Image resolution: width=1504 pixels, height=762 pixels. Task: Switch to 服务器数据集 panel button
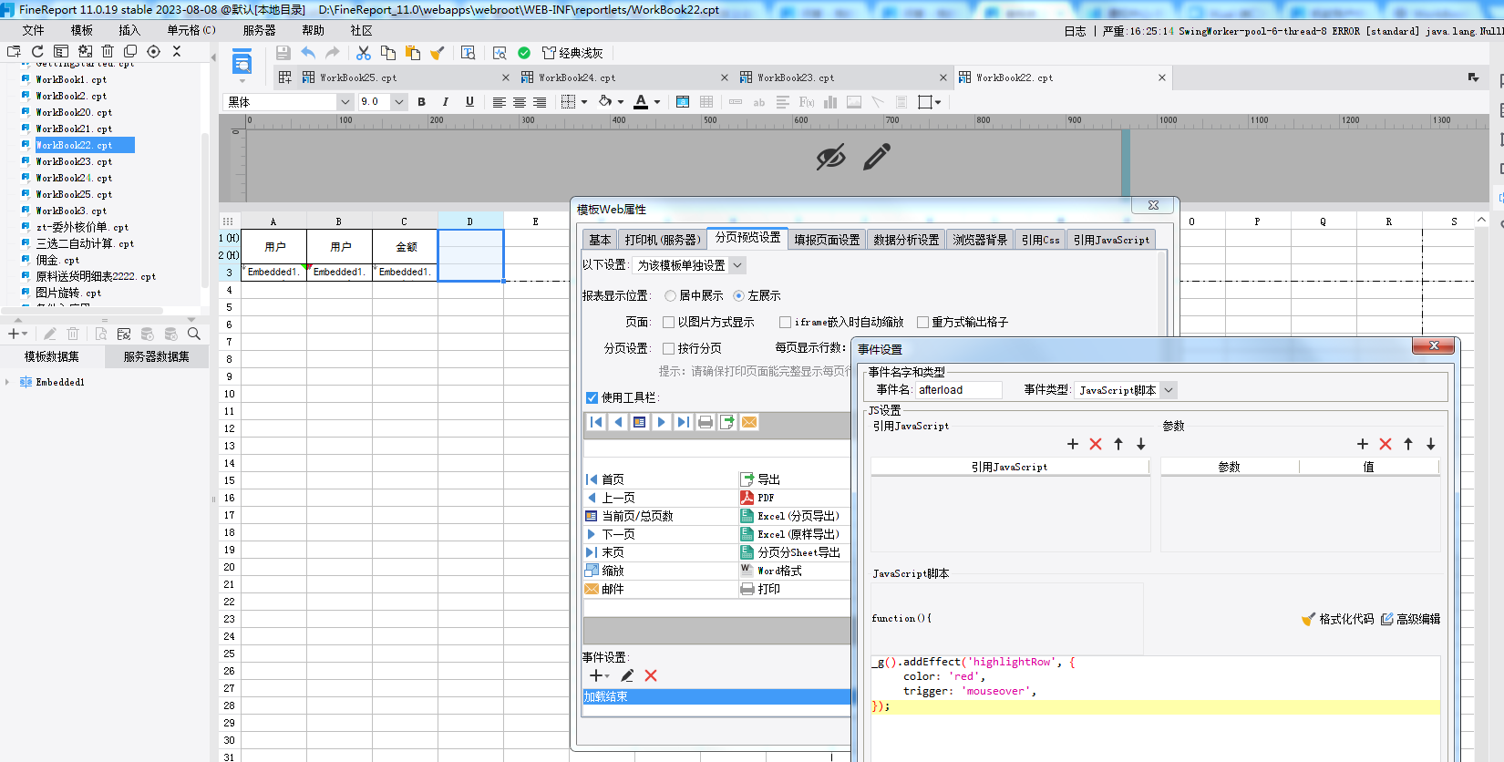pyautogui.click(x=157, y=356)
